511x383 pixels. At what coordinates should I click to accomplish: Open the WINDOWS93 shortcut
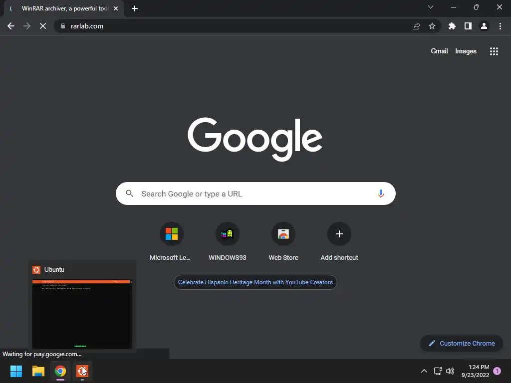pyautogui.click(x=228, y=242)
